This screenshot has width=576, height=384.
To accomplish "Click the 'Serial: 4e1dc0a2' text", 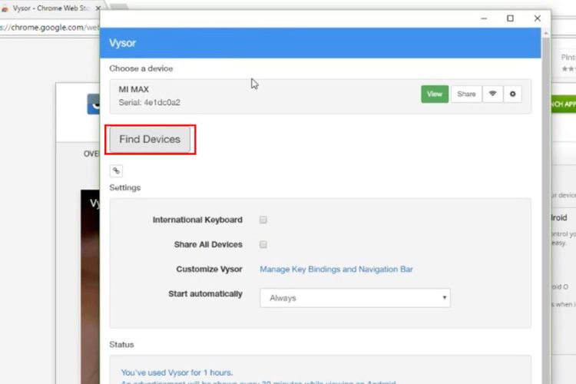I will [150, 102].
